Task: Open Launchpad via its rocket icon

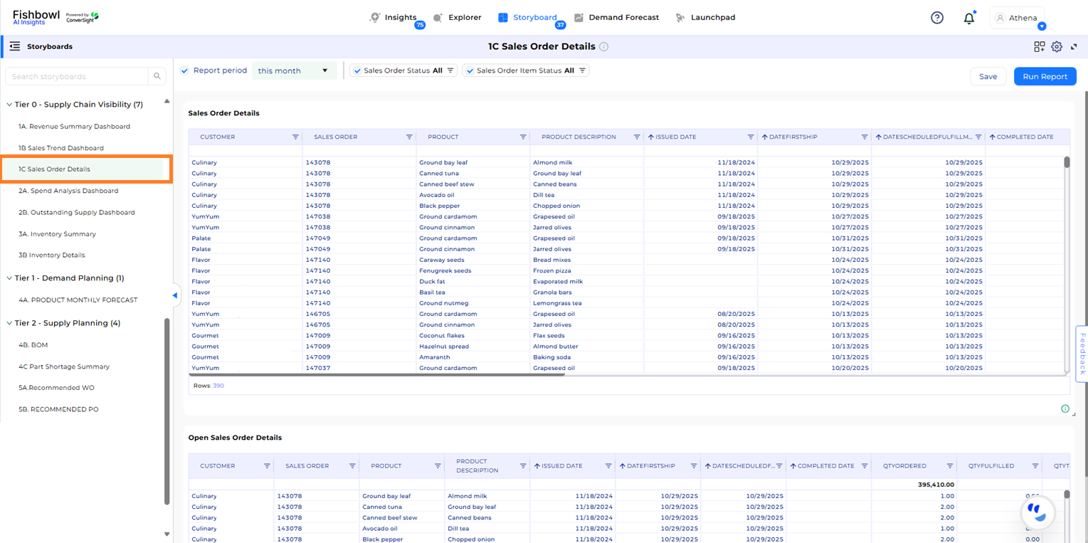Action: pyautogui.click(x=680, y=17)
